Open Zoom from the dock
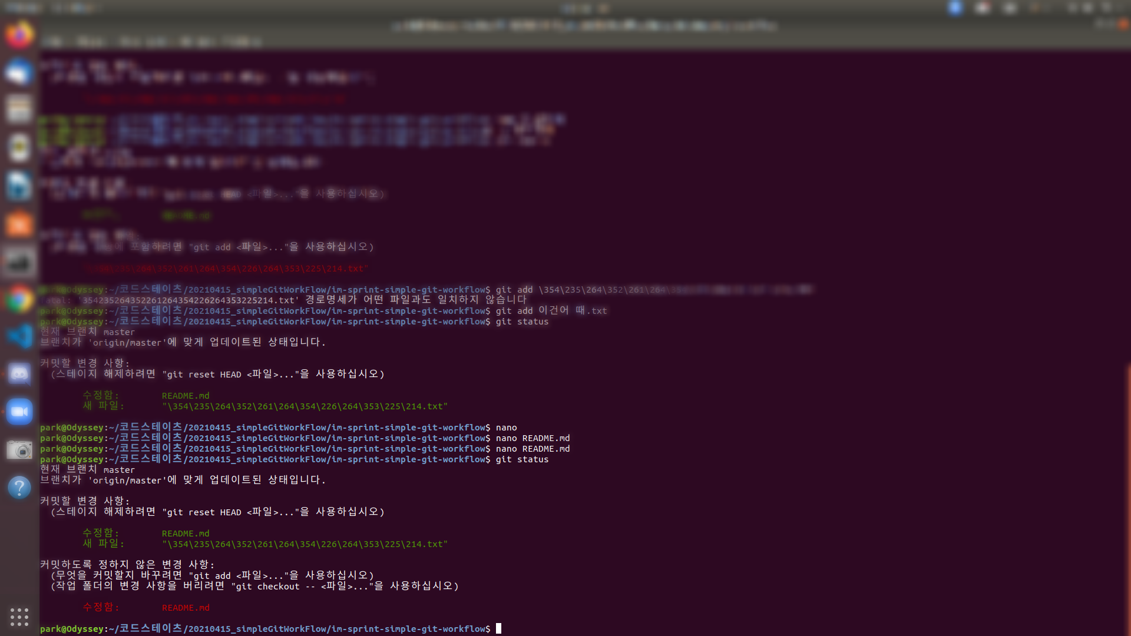The image size is (1131, 636). (x=19, y=412)
